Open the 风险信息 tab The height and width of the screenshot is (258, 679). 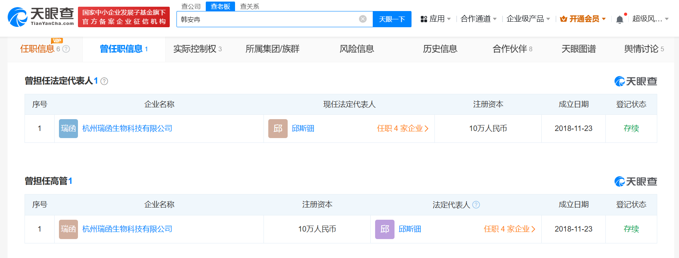(x=357, y=49)
